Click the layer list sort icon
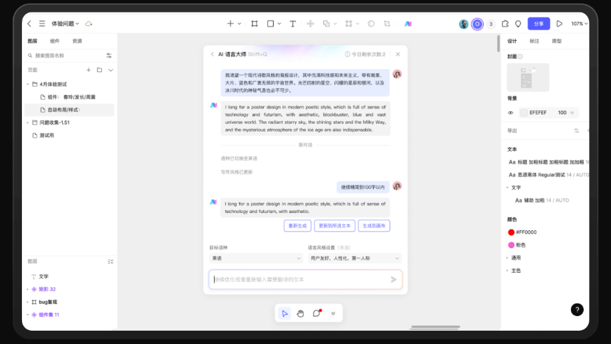Screen dimensions: 611x344 point(111,261)
